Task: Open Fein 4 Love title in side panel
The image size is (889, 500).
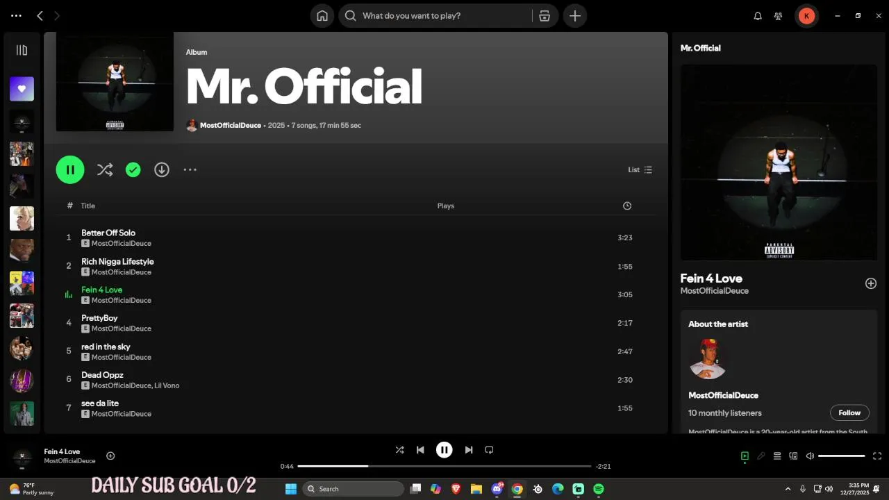Action: point(711,278)
